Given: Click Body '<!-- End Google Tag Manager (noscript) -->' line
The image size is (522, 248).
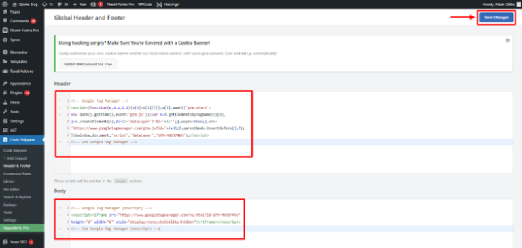Looking at the screenshot, I should click(x=116, y=229).
